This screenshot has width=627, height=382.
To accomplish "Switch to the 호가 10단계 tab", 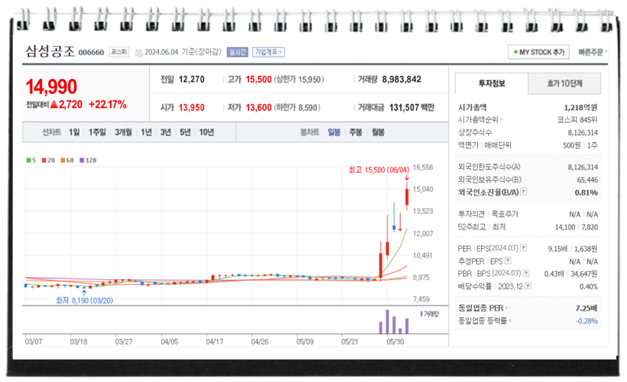I will pyautogui.click(x=565, y=83).
